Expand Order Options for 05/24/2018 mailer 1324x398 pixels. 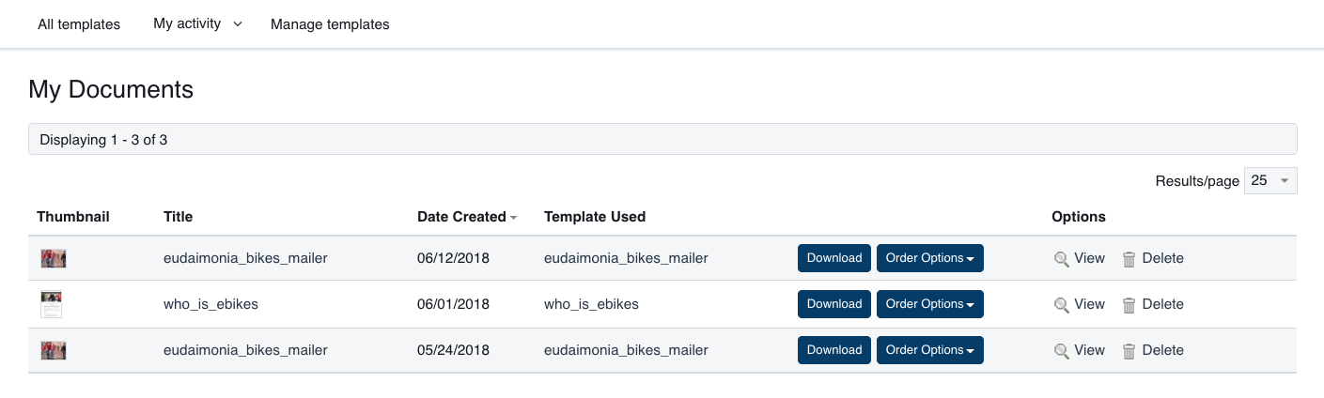929,350
